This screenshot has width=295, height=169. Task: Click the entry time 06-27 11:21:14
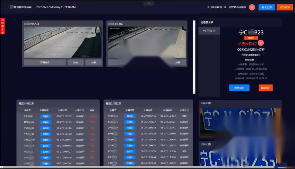pos(64,122)
